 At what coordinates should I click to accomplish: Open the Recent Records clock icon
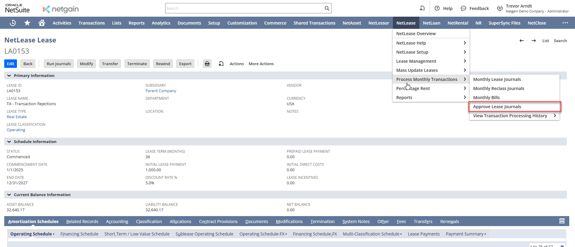click(13, 23)
